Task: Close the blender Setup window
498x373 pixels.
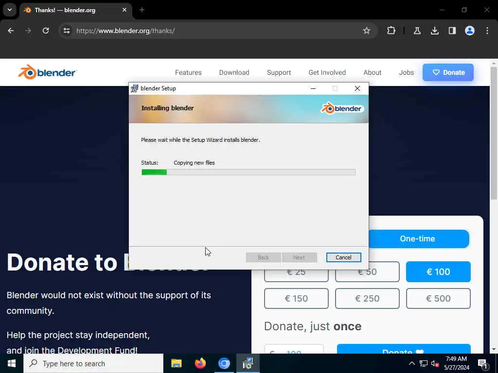Action: coord(357,88)
